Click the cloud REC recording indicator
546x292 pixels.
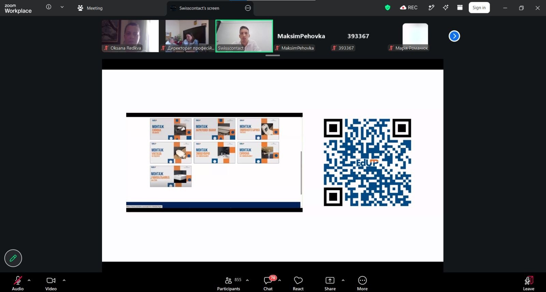(409, 8)
